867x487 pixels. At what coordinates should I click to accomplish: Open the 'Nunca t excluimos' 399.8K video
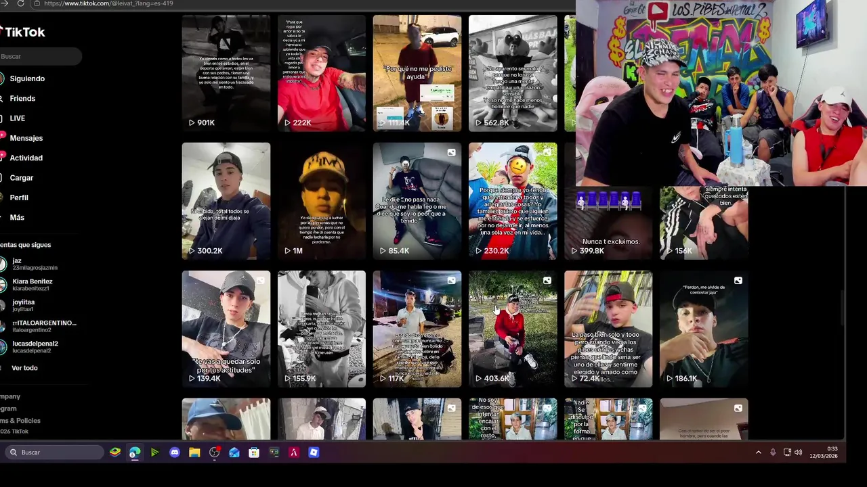tap(608, 223)
